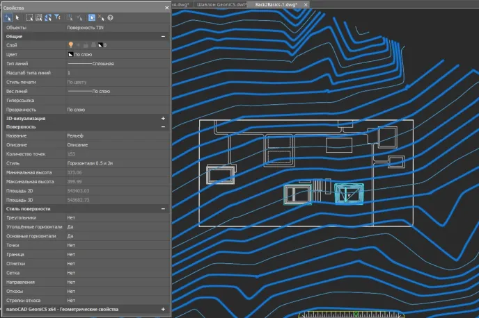This screenshot has height=318, width=479.
Task: Click the help question mark icon
Action: click(110, 17)
